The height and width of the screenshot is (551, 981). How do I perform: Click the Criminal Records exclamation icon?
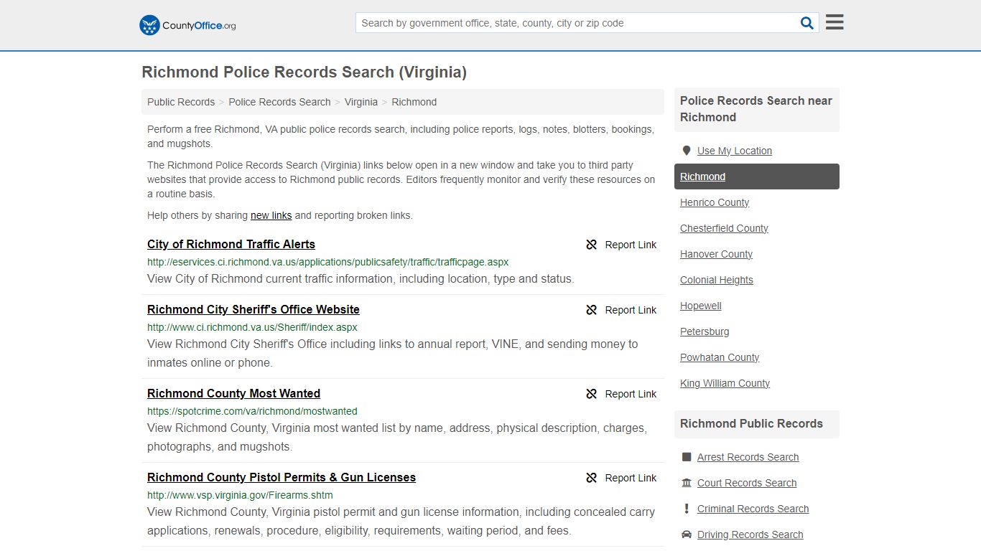(x=687, y=509)
